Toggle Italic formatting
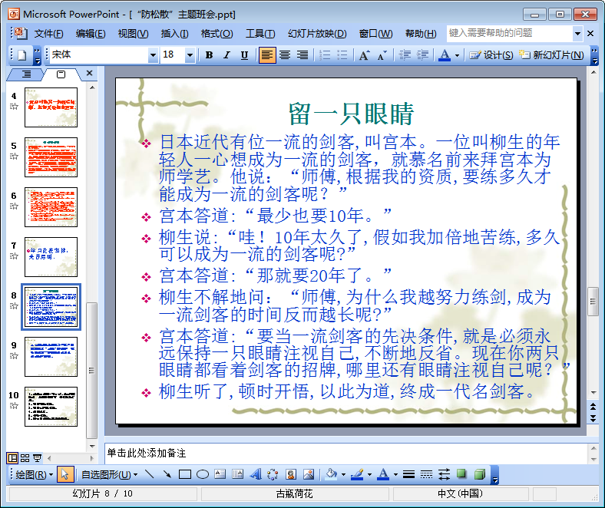This screenshot has width=605, height=508. (x=227, y=55)
